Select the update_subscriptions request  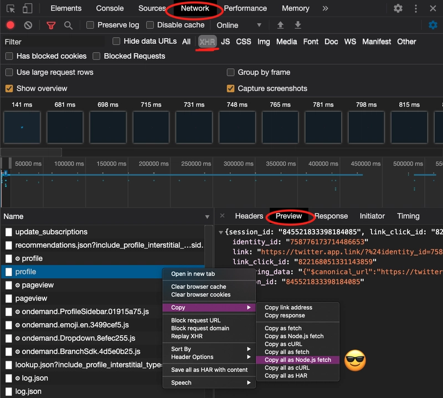pos(104,232)
